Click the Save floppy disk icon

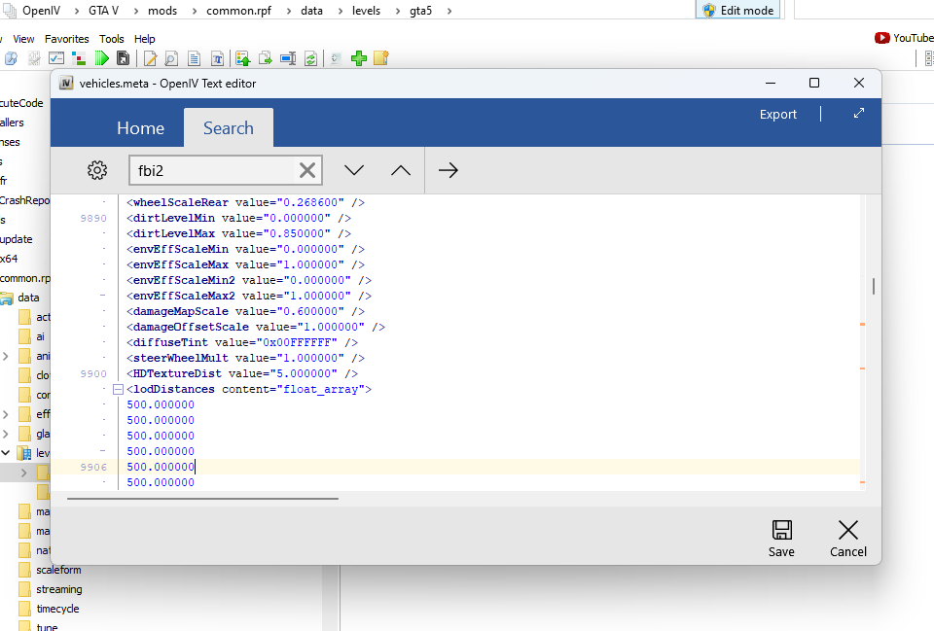click(781, 530)
